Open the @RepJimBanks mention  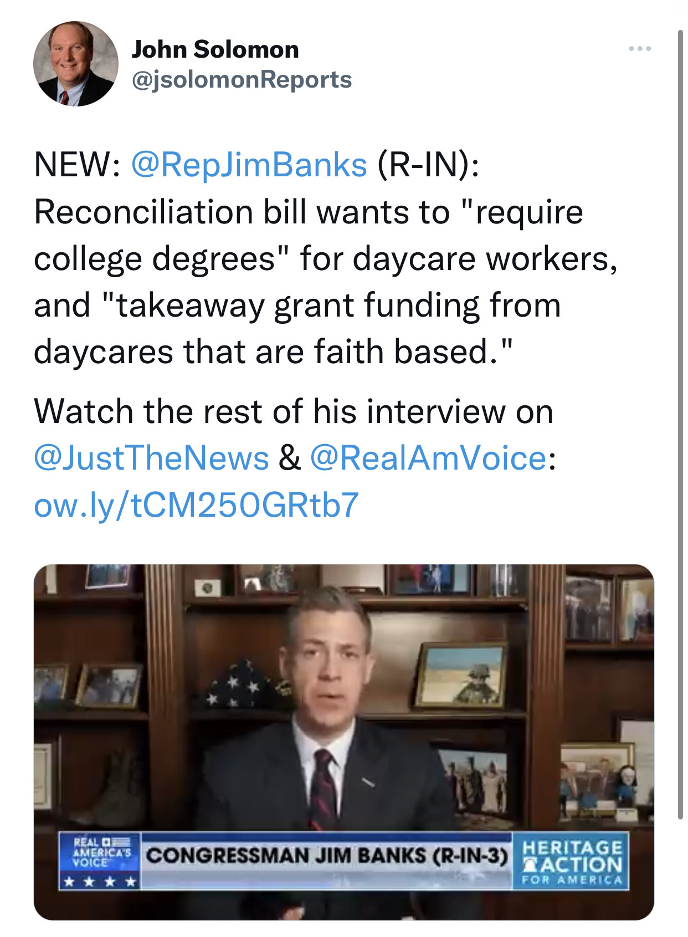[x=249, y=165]
